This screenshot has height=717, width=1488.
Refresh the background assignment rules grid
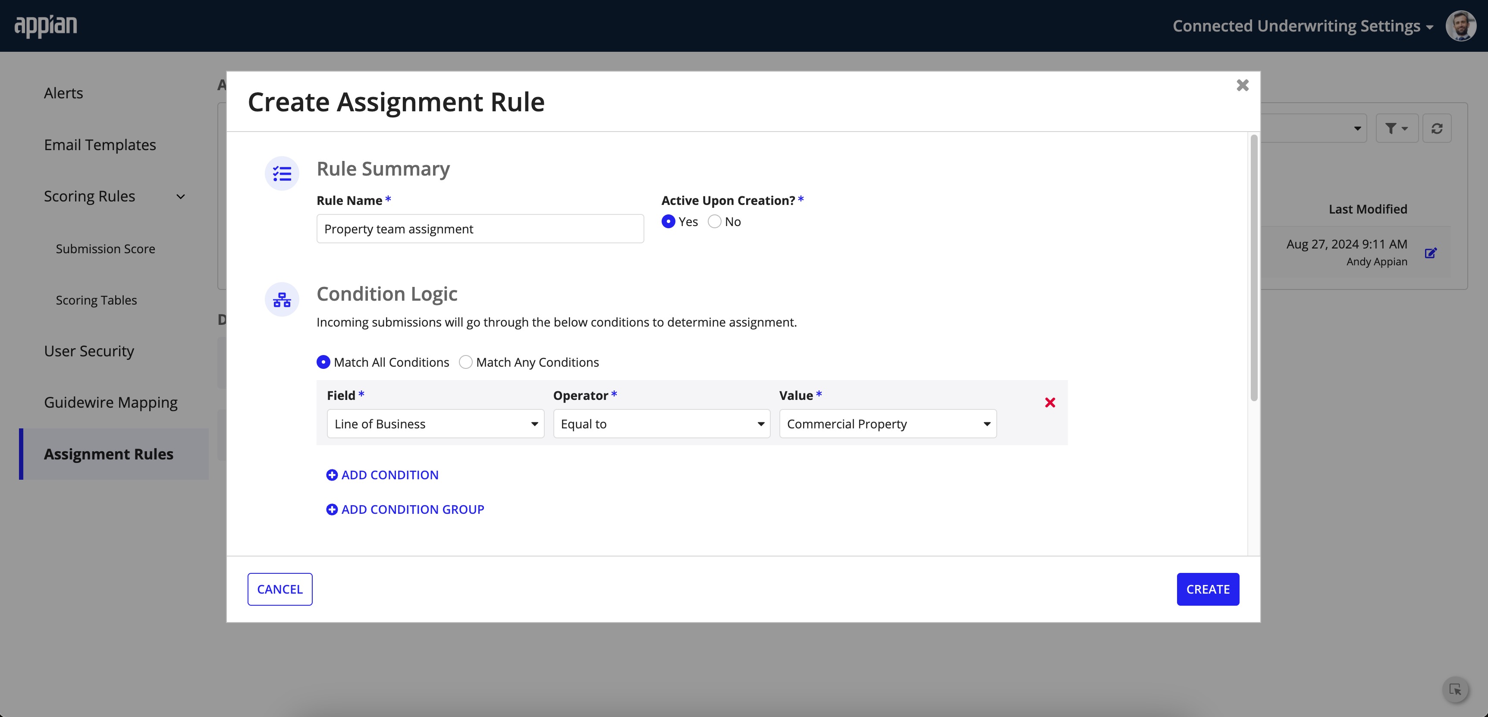coord(1437,128)
